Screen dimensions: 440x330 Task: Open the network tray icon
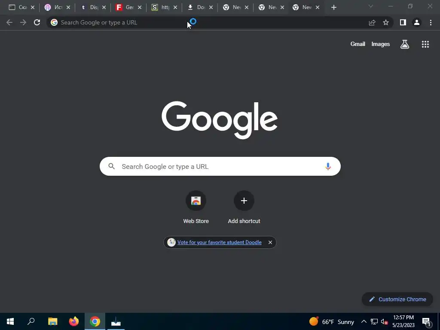[x=374, y=321]
